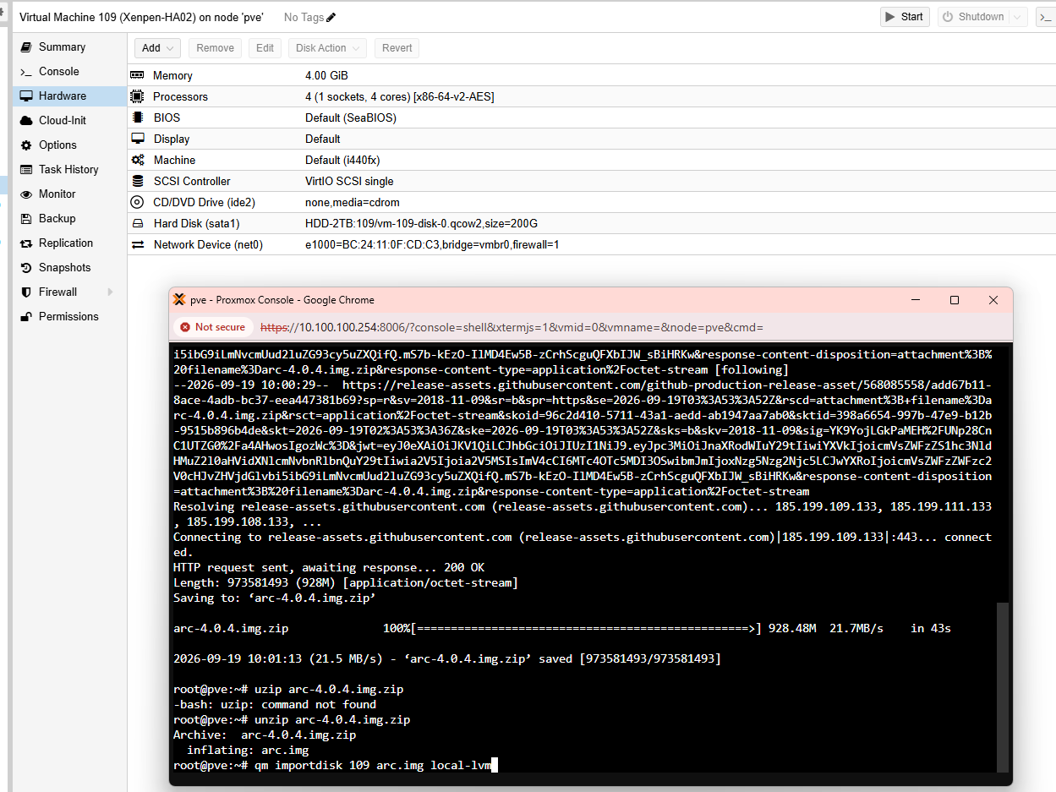This screenshot has width=1056, height=792.
Task: Click the 'uzip: command not found' line
Action: click(275, 705)
